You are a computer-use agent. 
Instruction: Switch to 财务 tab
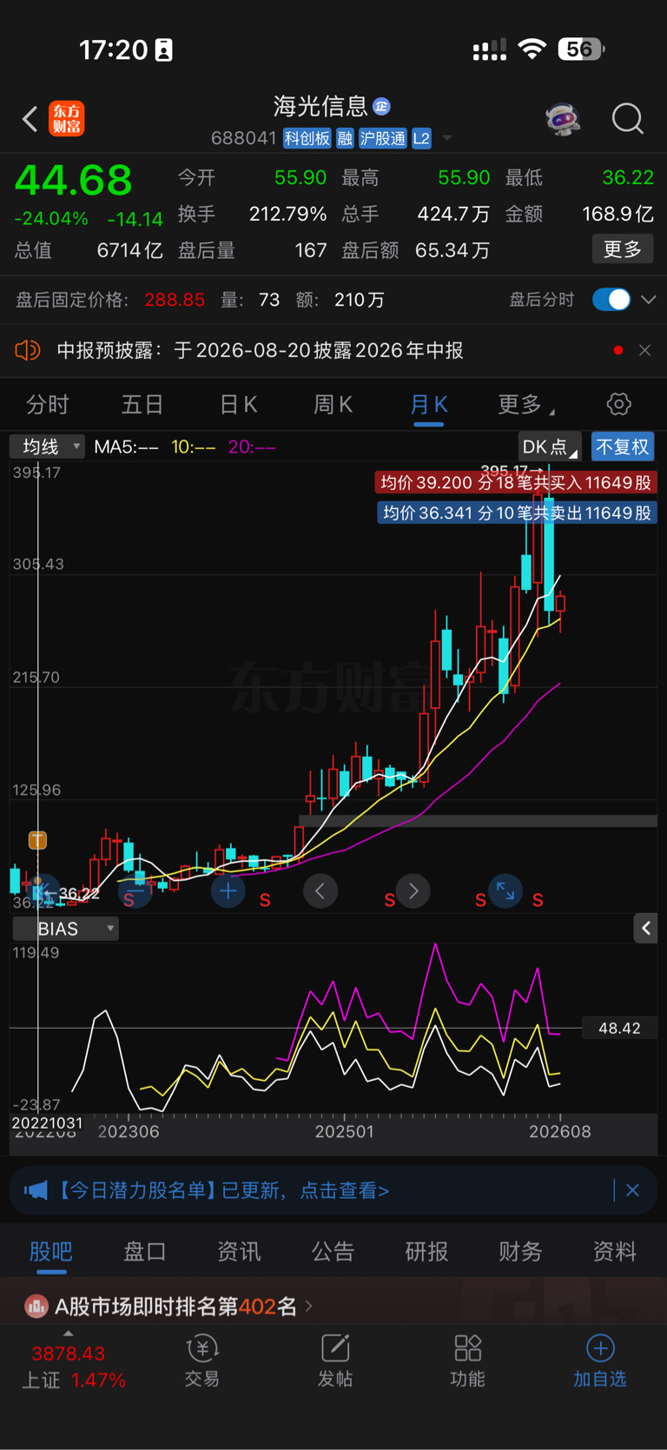(x=520, y=1251)
